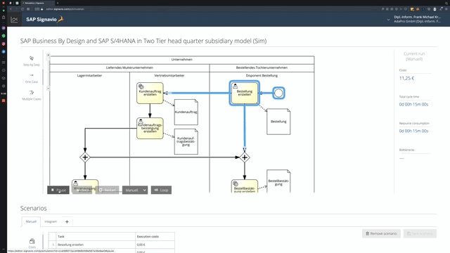Click the zoom-in plus on slider
Image resolution: width=450 pixels, height=253 pixels.
click(49, 55)
